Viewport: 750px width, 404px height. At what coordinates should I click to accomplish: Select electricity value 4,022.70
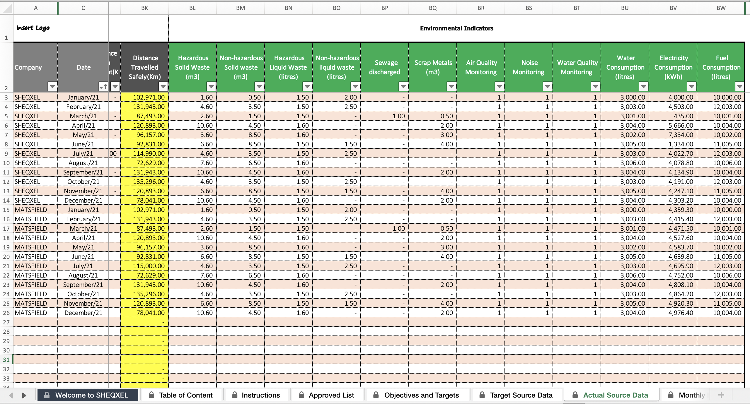tap(673, 153)
